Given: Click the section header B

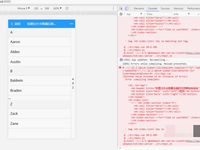Looking at the screenshot, I should 40,71.
